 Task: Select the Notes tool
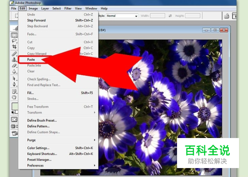(x=14, y=91)
